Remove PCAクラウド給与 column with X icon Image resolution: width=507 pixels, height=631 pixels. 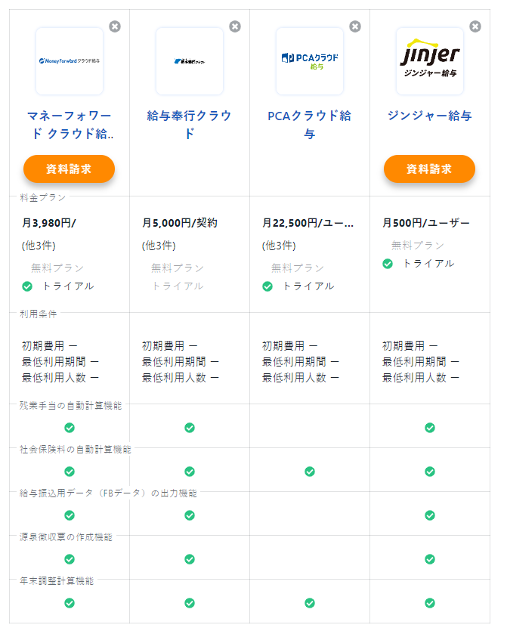pyautogui.click(x=355, y=26)
